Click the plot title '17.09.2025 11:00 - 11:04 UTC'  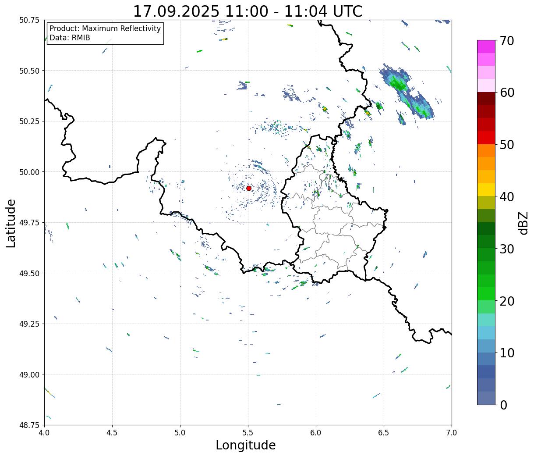(x=248, y=11)
